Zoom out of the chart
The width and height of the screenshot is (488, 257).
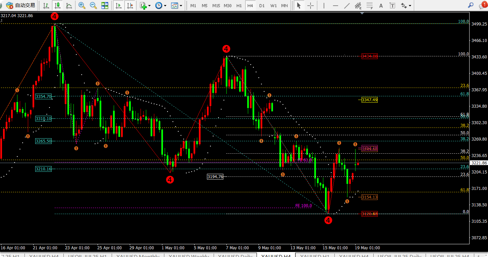pyautogui.click(x=93, y=5)
